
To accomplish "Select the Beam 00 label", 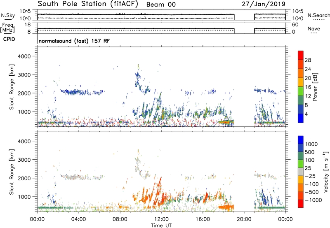I will 161,5.
